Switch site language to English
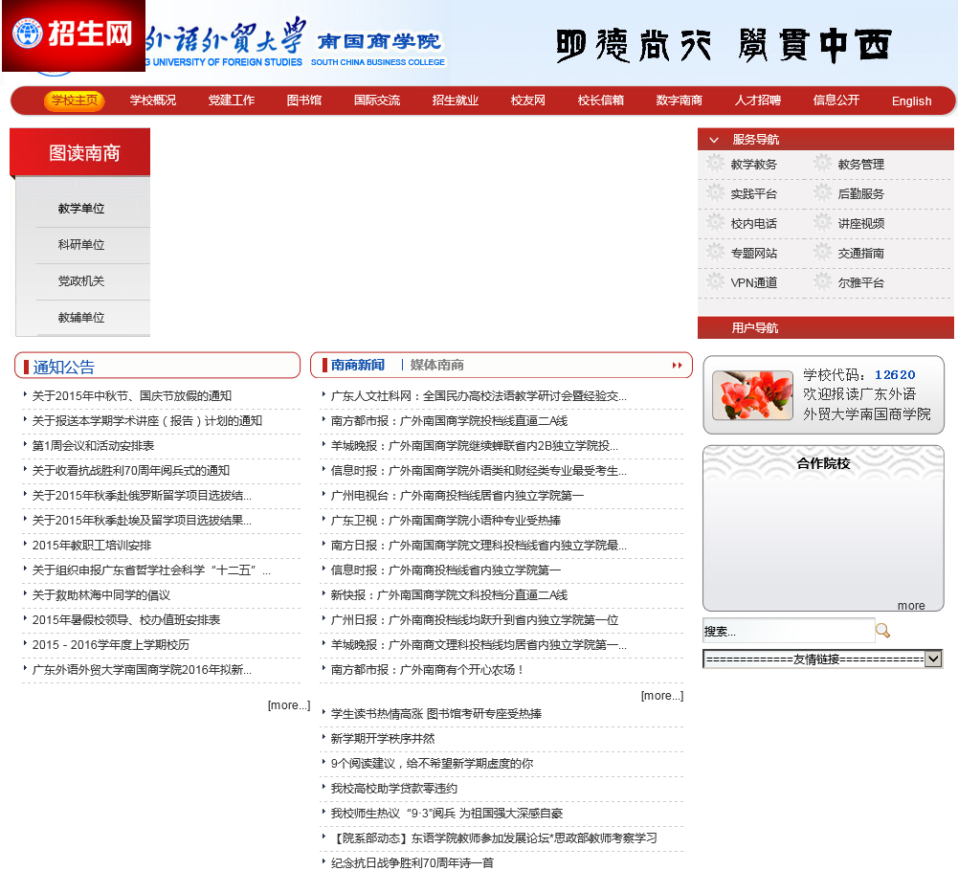958x871 pixels. point(911,101)
